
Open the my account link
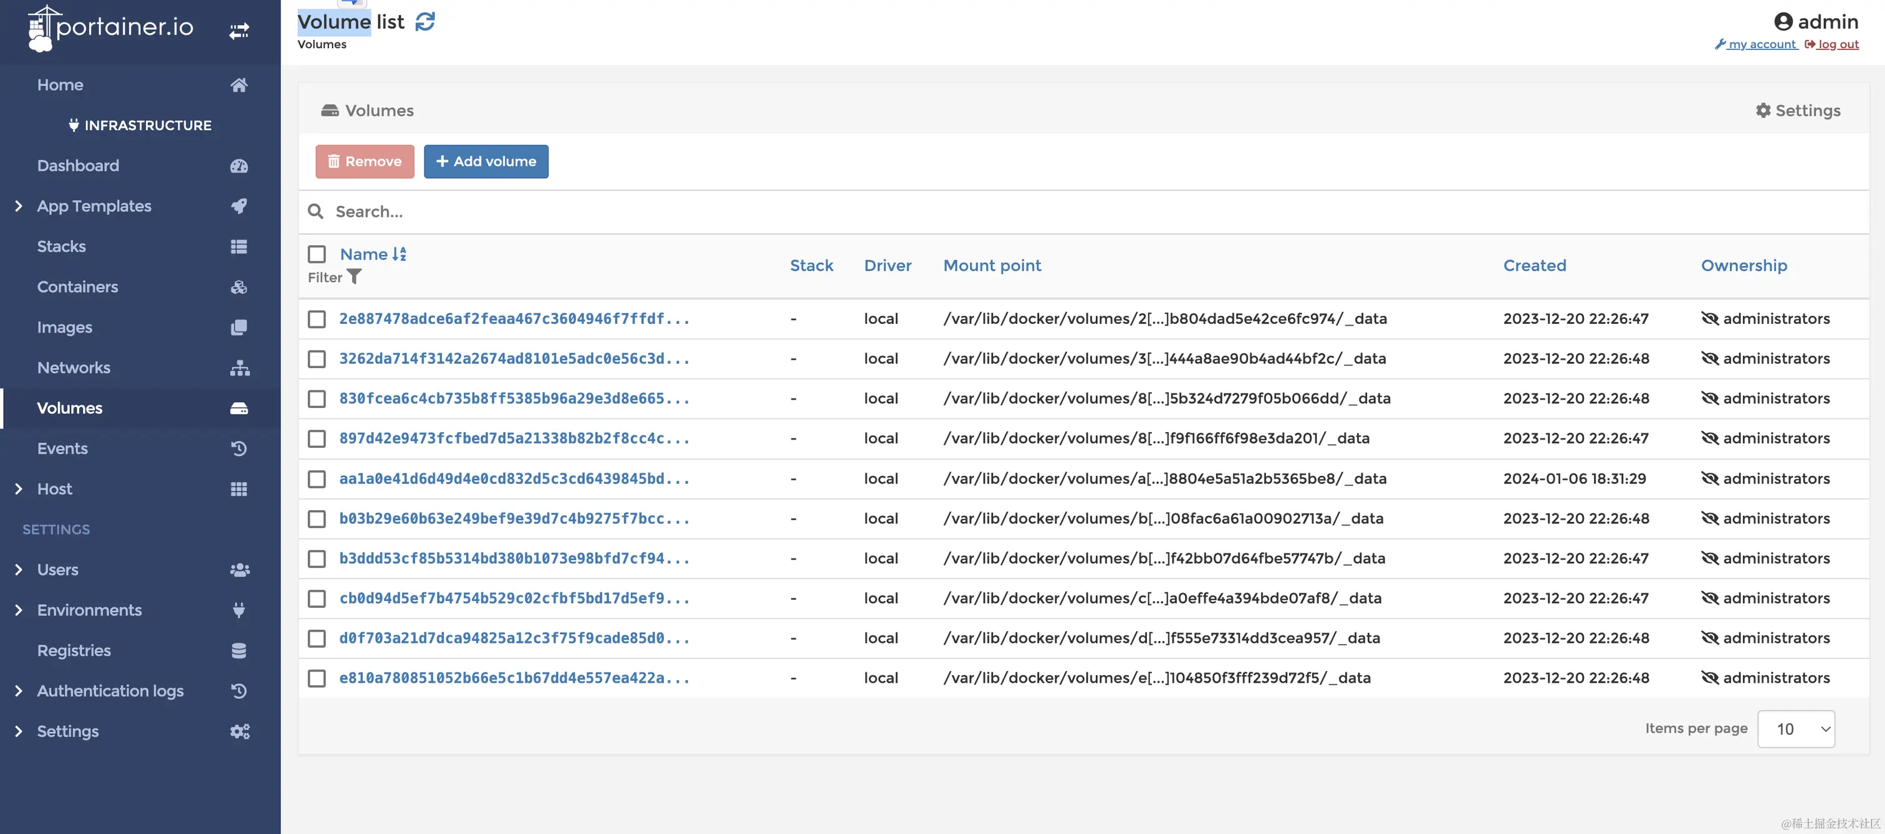pyautogui.click(x=1755, y=45)
